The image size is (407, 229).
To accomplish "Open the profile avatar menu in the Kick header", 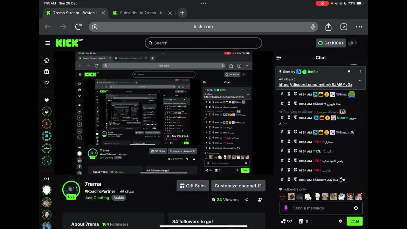I will pos(352,43).
